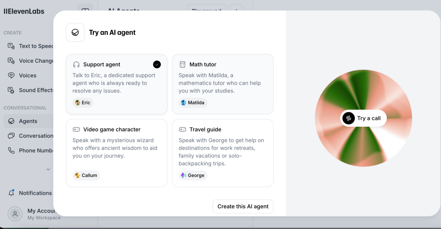Open Text to Speech icon in sidebar
The height and width of the screenshot is (229, 441).
[11, 46]
